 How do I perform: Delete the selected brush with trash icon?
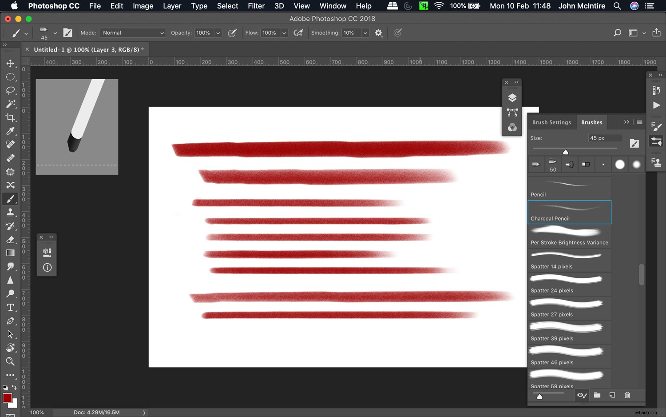627,395
